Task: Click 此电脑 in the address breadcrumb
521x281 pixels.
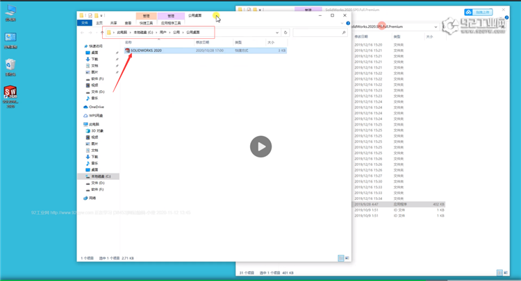Action: 122,33
